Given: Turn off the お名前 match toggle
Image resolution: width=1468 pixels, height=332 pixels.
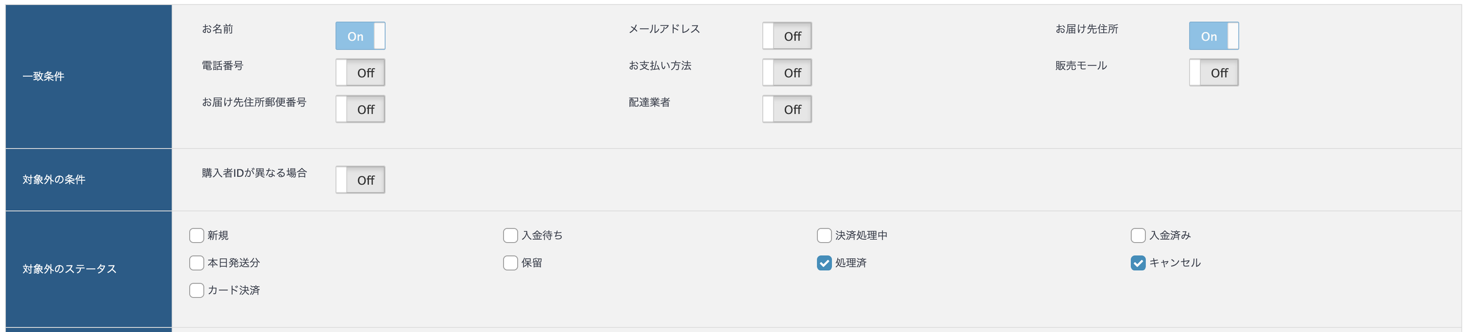Looking at the screenshot, I should 360,36.
